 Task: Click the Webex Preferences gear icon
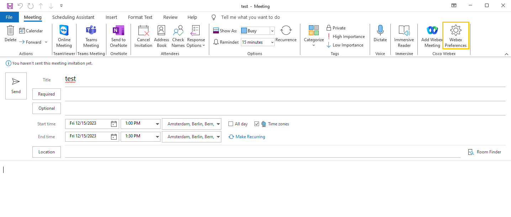tap(455, 31)
